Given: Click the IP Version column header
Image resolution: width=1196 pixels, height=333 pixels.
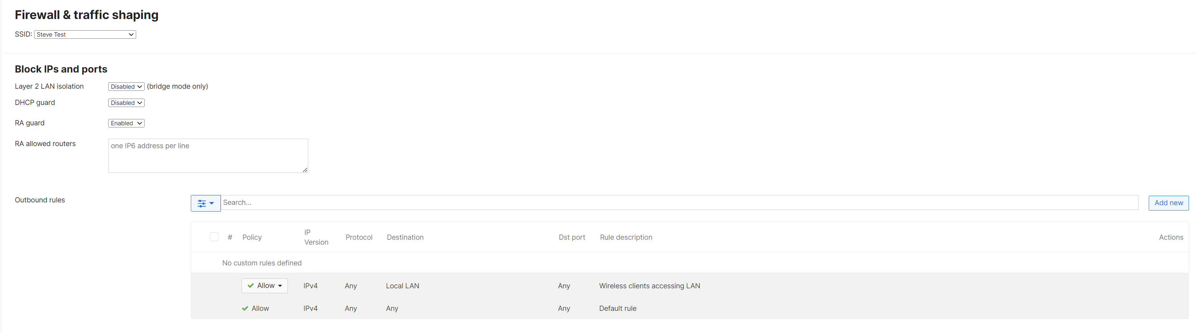Looking at the screenshot, I should 316,237.
